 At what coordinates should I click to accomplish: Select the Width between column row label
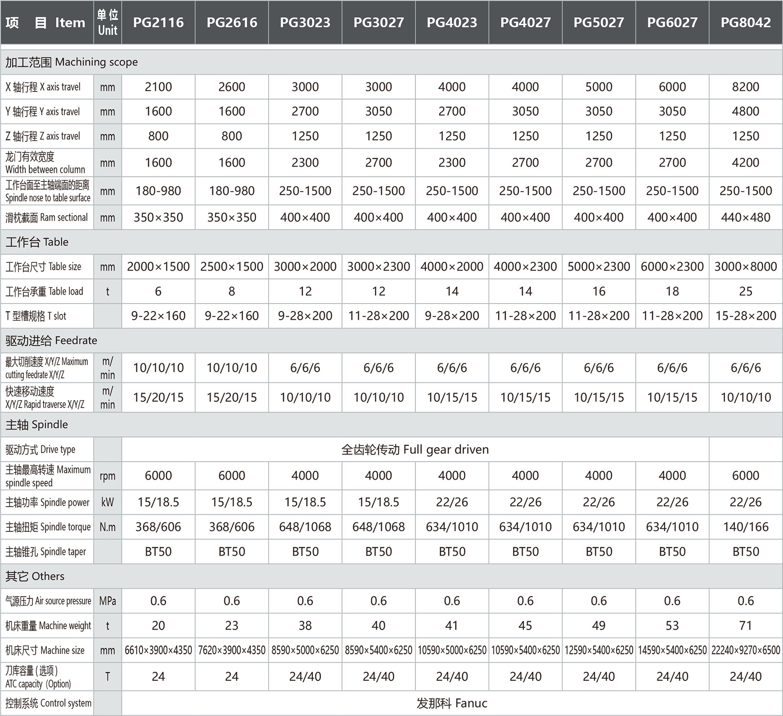(45, 163)
